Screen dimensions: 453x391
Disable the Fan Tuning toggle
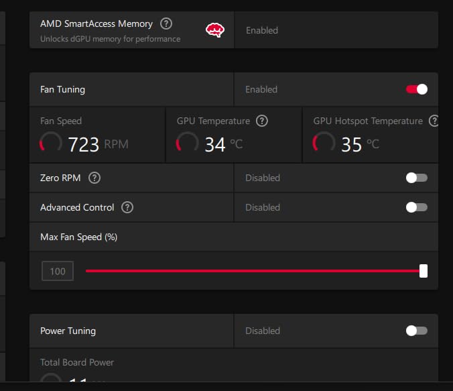pyautogui.click(x=417, y=89)
